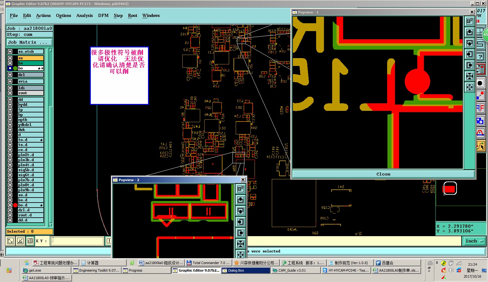Pan right in Popview - 2
The image size is (488, 282).
[x=240, y=233]
